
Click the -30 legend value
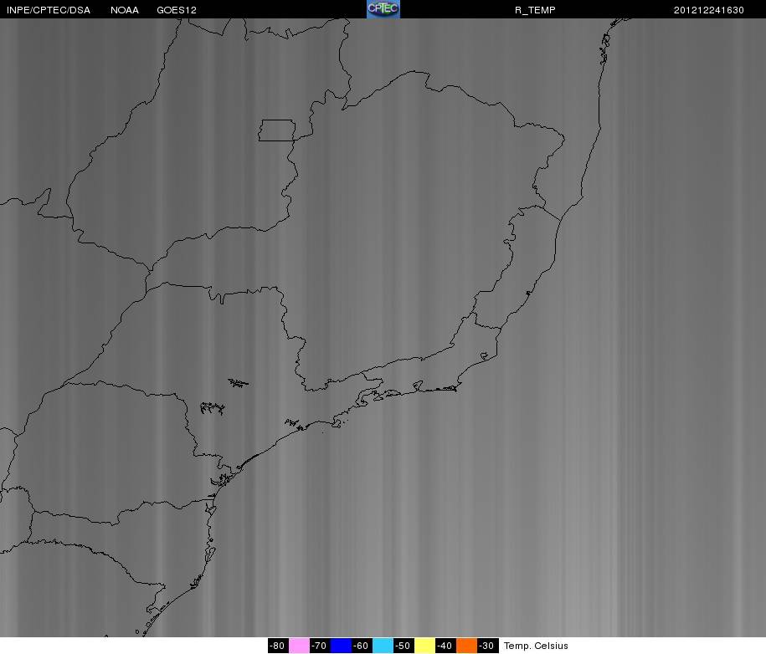(487, 646)
